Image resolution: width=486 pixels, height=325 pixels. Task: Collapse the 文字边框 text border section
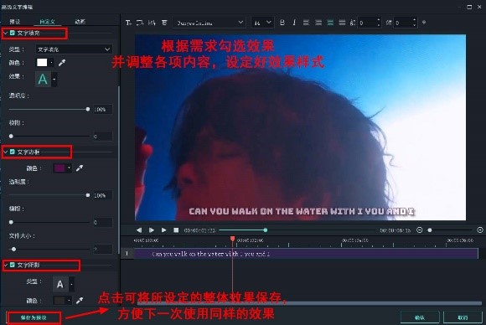click(x=6, y=152)
